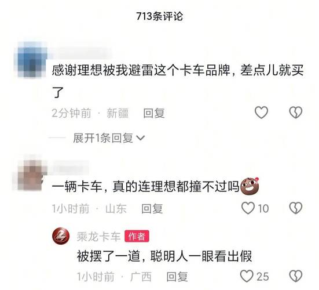Viewport: 319px width, 290px height.
Task: Like the Xinjiang comment with heart icon
Action: [x=261, y=113]
